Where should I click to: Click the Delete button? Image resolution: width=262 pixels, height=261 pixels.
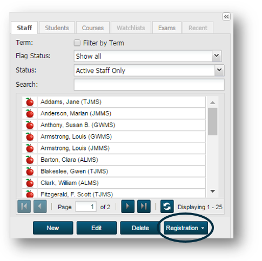(x=140, y=228)
